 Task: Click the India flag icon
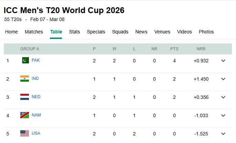pyautogui.click(x=24, y=79)
